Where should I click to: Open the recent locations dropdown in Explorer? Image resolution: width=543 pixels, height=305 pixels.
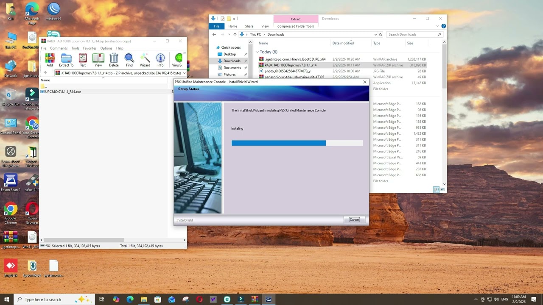pyautogui.click(x=229, y=34)
